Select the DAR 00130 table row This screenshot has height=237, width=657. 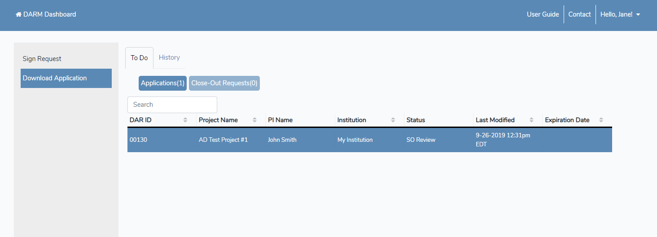click(x=369, y=140)
